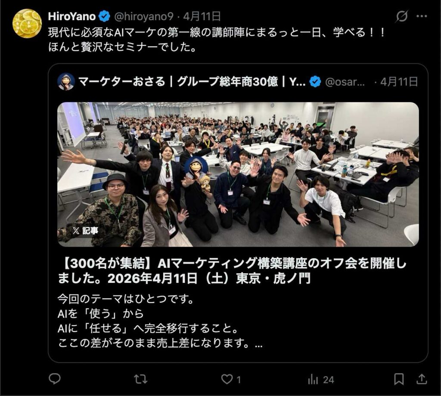Open the post's 4月11日 timestamp
This screenshot has height=396, width=441.
[x=202, y=17]
